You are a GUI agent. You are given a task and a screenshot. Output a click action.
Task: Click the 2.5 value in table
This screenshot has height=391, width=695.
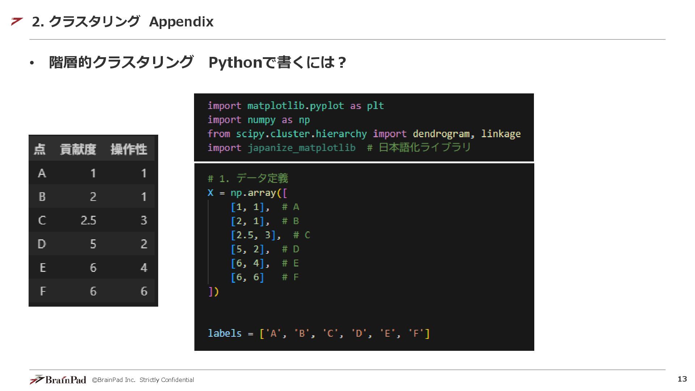[88, 220]
